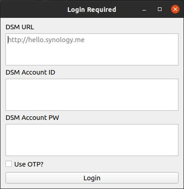The image size is (184, 189).
Task: Click the "DSM Account ID" label
Action: (30, 72)
